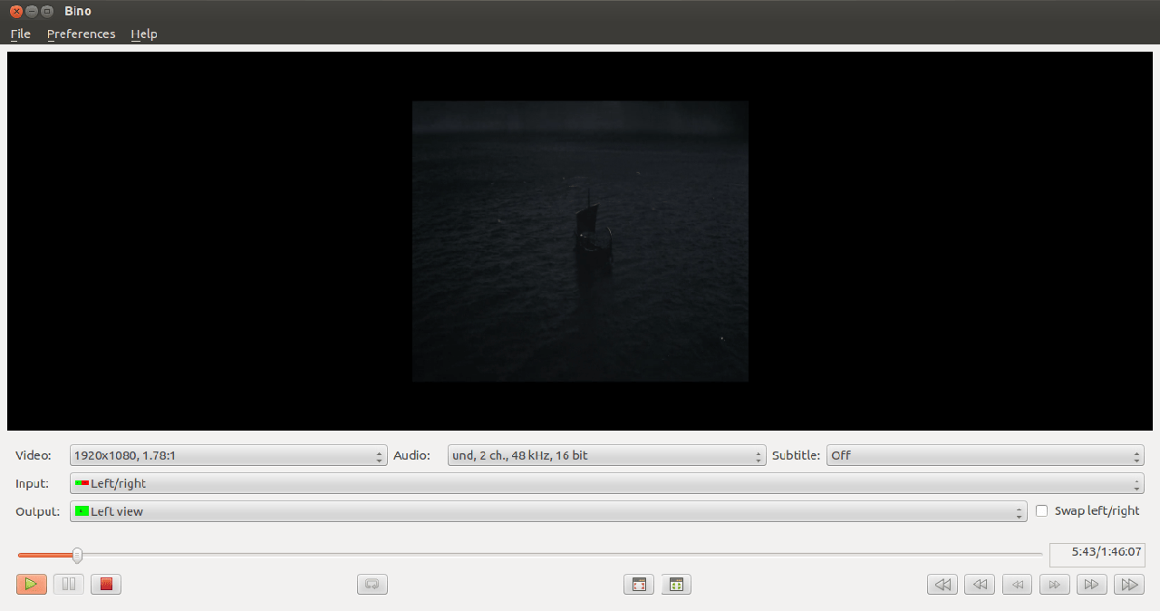Screen dimensions: 1160x611
Task: Center the window using the center icon
Action: pos(676,585)
